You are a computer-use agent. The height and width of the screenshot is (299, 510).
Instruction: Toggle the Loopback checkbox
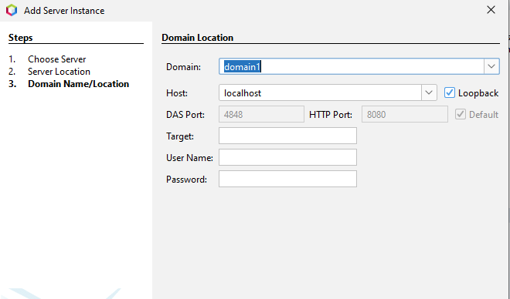click(x=450, y=92)
